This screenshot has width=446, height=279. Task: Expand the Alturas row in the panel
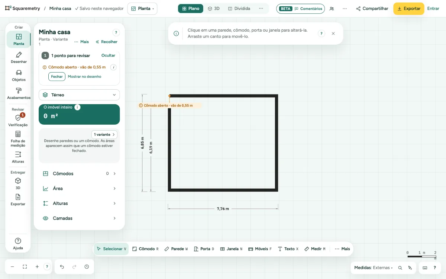click(79, 203)
